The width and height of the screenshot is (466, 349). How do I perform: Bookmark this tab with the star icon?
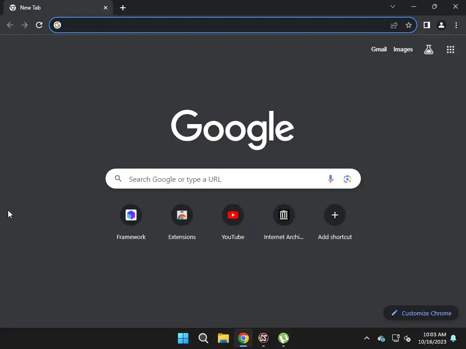click(409, 25)
